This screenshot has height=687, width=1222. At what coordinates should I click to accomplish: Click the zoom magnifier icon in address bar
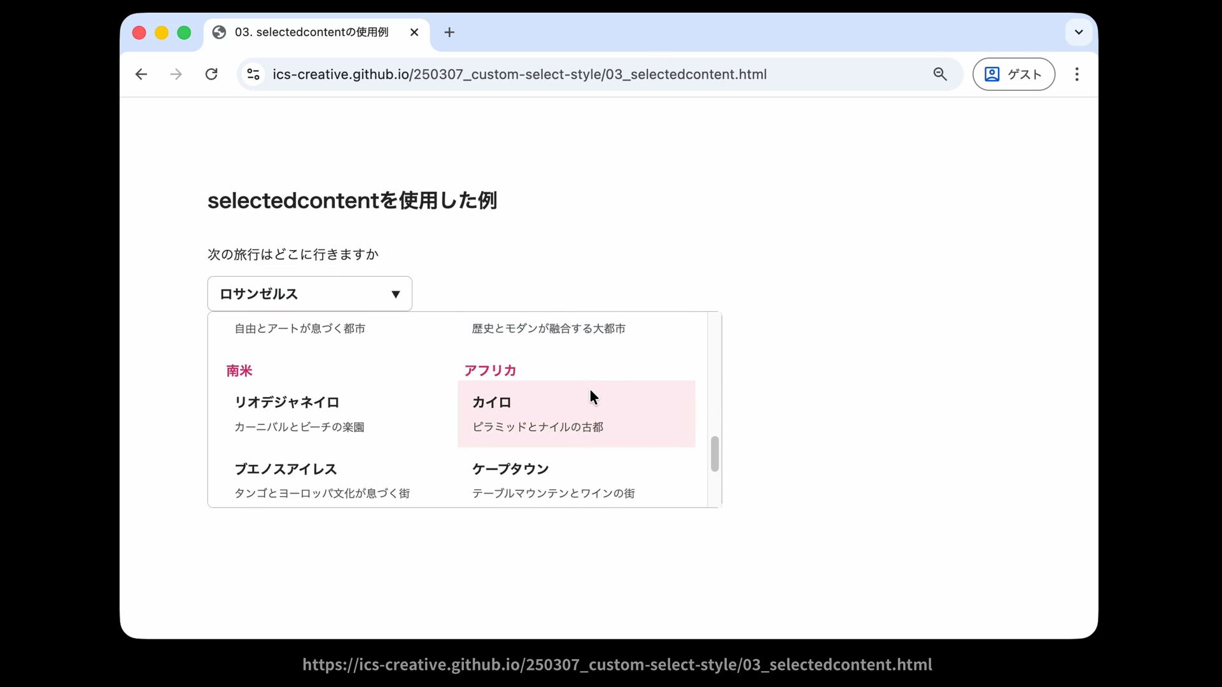[940, 74]
